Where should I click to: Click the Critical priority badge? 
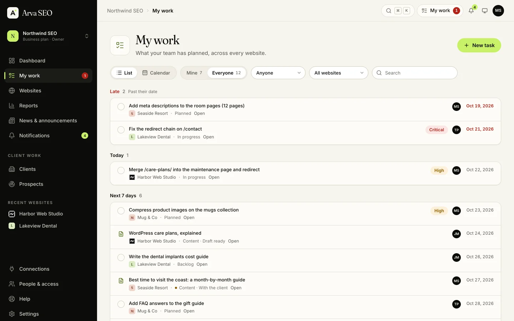(x=437, y=130)
